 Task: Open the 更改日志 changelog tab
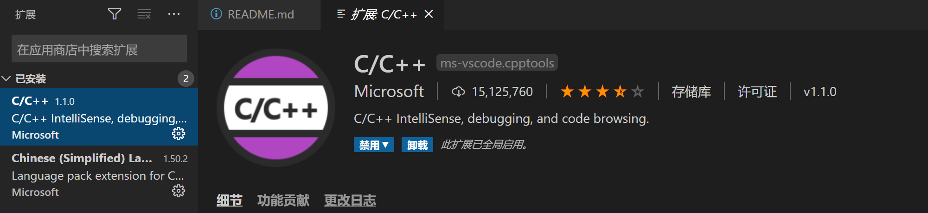pyautogui.click(x=350, y=201)
